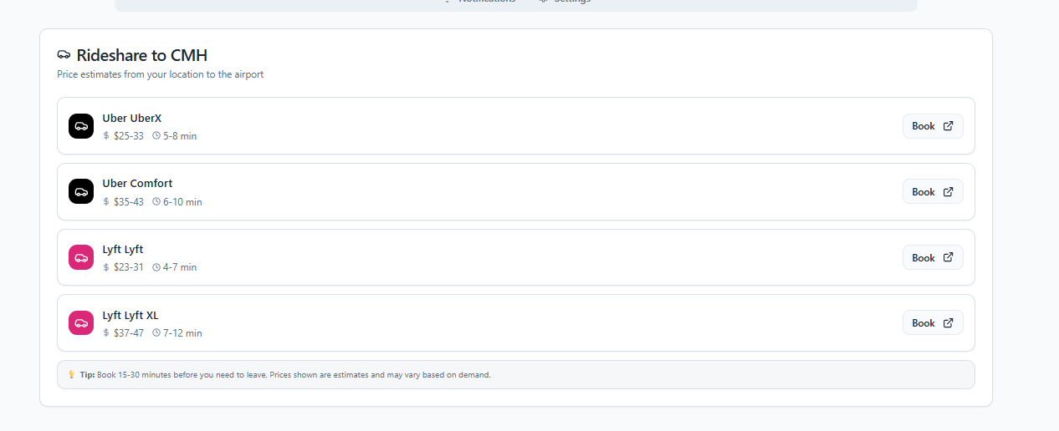Click the 6-10 min wait time

point(182,202)
